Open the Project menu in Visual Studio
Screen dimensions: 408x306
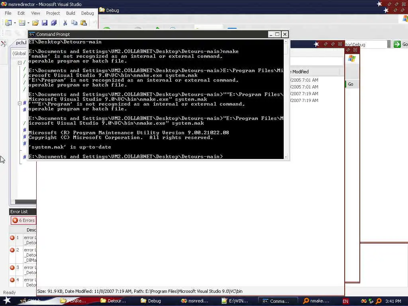pos(53,13)
